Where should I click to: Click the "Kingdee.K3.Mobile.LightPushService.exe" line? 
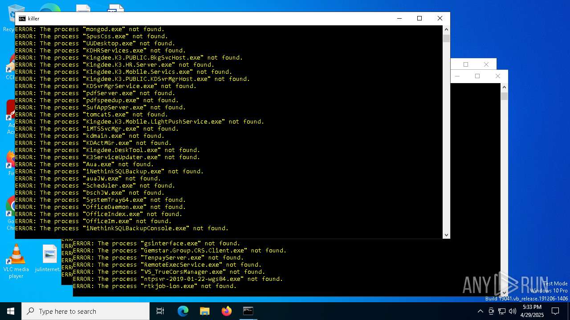[x=139, y=122]
